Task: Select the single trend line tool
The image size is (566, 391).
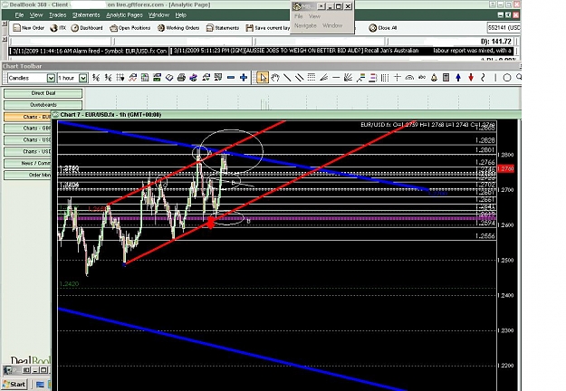Action: tap(287, 78)
